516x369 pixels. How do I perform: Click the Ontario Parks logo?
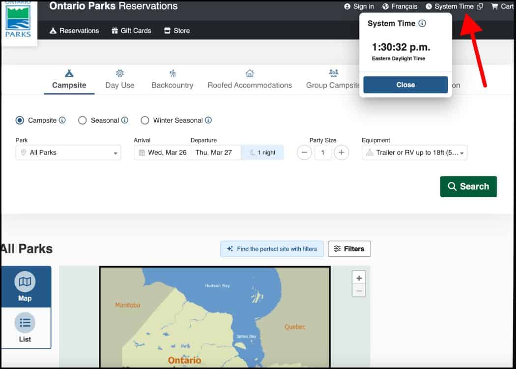click(x=19, y=21)
